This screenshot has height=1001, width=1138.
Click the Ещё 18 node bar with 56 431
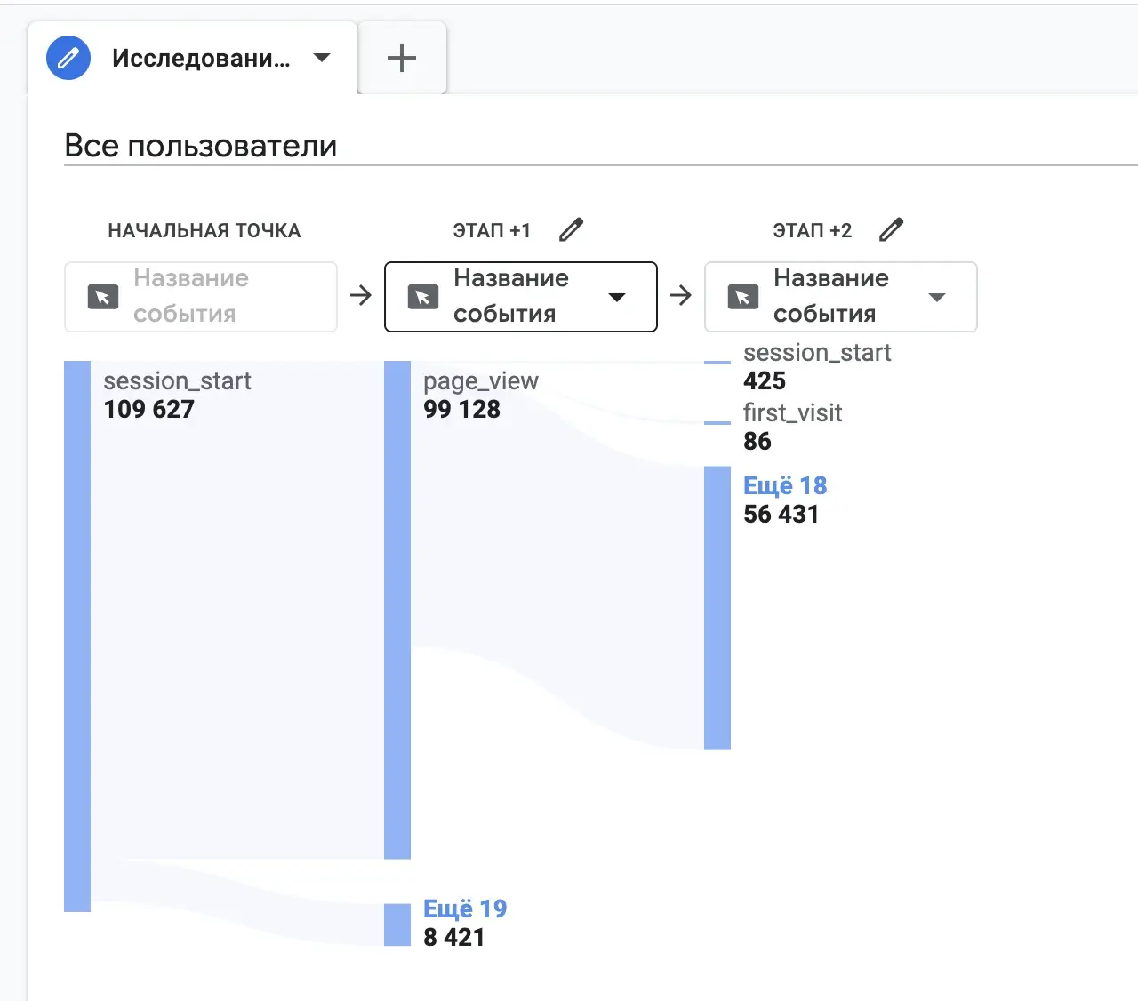tap(717, 608)
